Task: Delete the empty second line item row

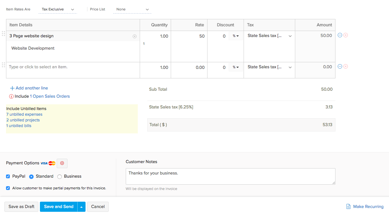Action: click(346, 66)
